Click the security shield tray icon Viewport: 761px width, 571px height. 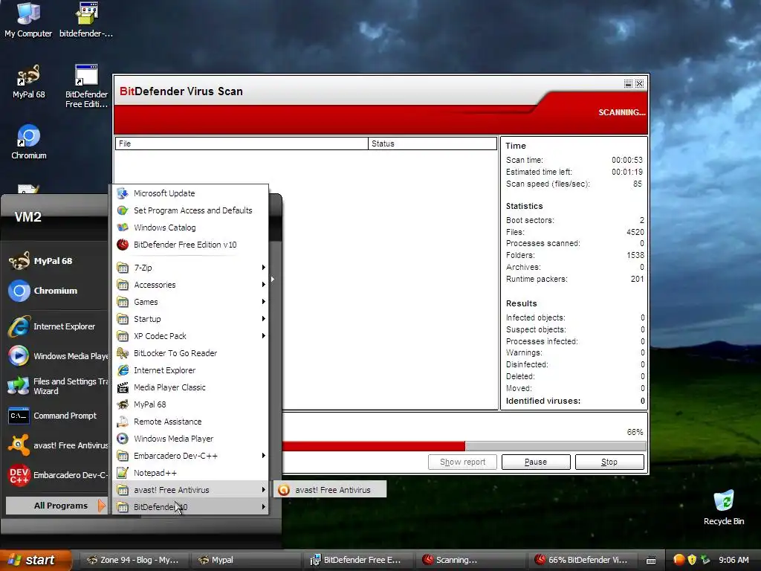692,560
